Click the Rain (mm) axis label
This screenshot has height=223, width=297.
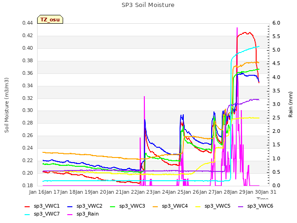[x=291, y=105]
